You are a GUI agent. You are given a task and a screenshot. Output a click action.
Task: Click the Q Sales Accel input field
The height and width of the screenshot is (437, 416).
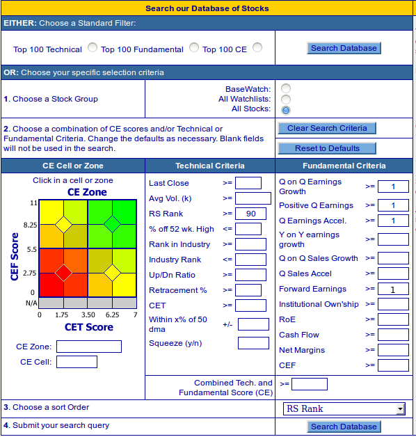click(x=393, y=273)
